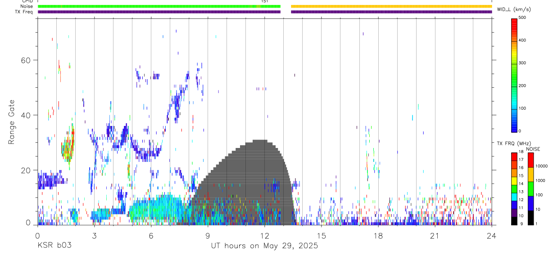This screenshot has width=553, height=255.
Task: Click the 0 tick on WID colorbar
Action: (520, 131)
